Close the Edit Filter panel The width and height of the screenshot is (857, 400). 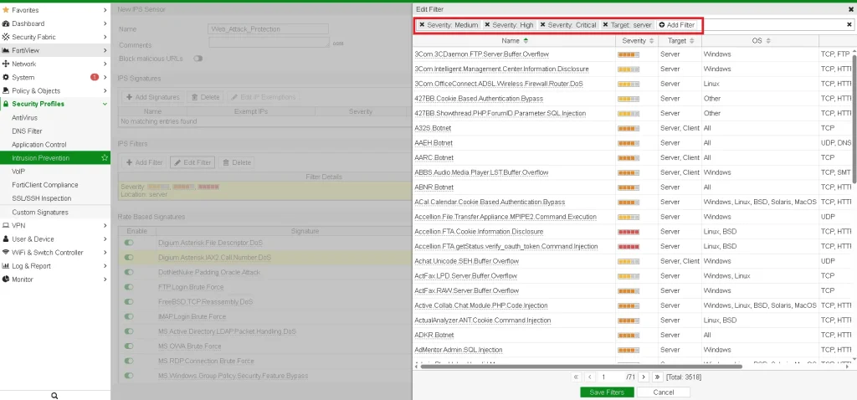pos(851,9)
